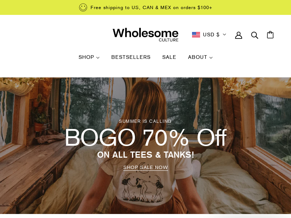Expand the USD $ currency selector

point(209,35)
